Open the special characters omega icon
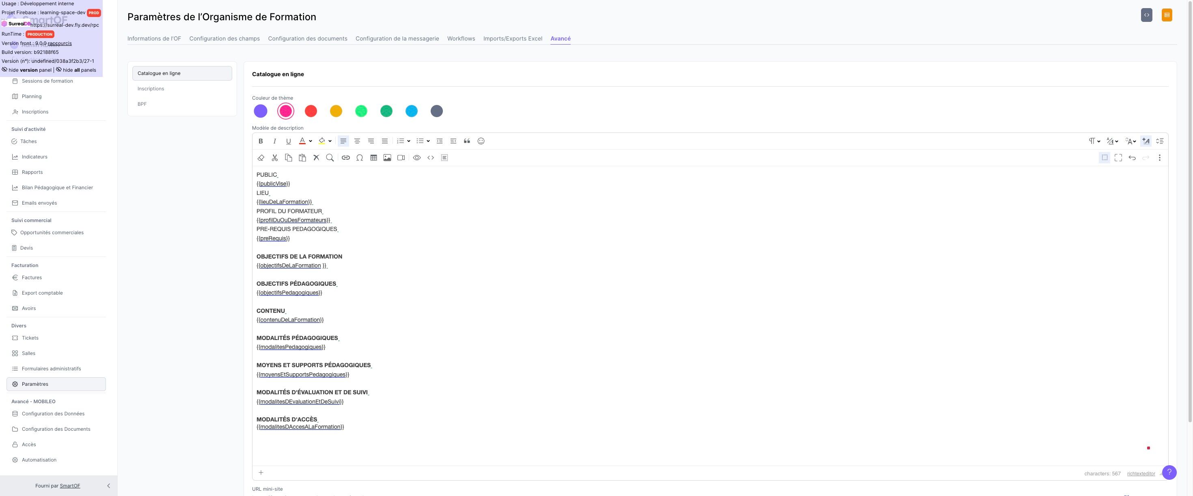This screenshot has height=496, width=1193. [359, 158]
